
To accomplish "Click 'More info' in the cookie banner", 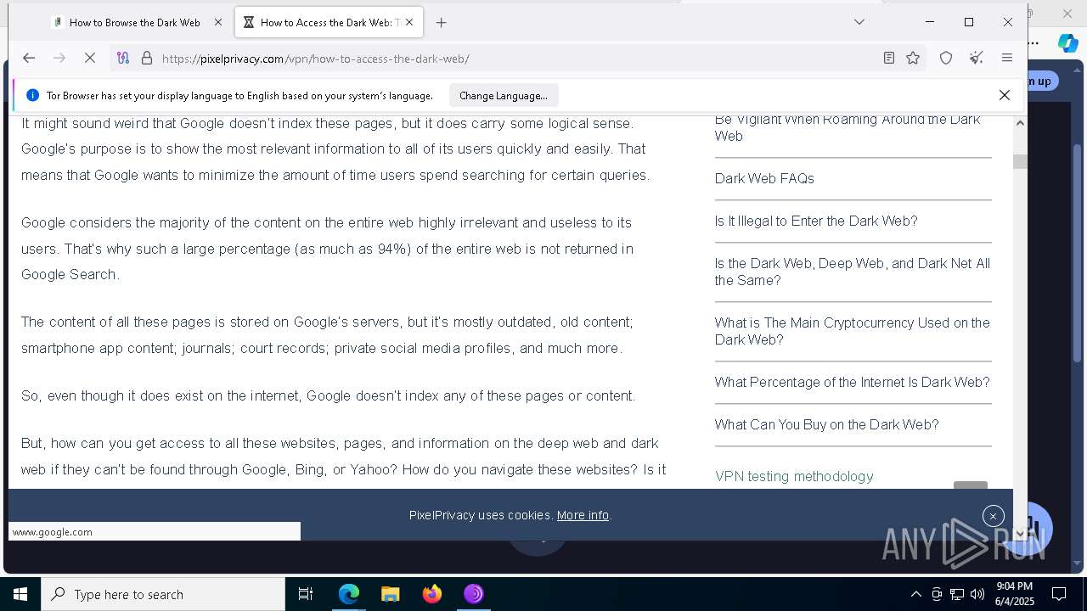I will 583,515.
